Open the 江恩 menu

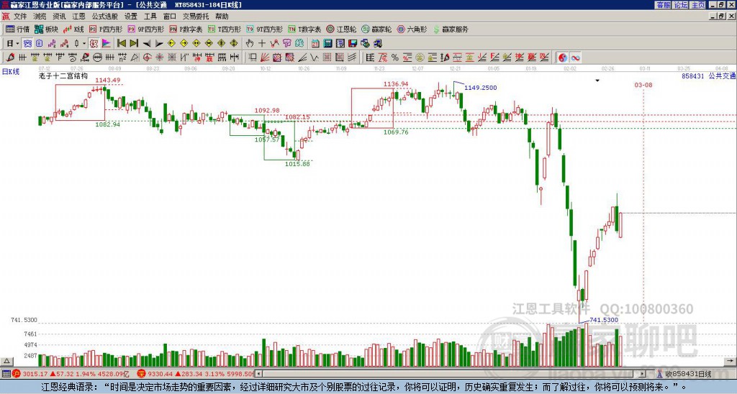78,17
